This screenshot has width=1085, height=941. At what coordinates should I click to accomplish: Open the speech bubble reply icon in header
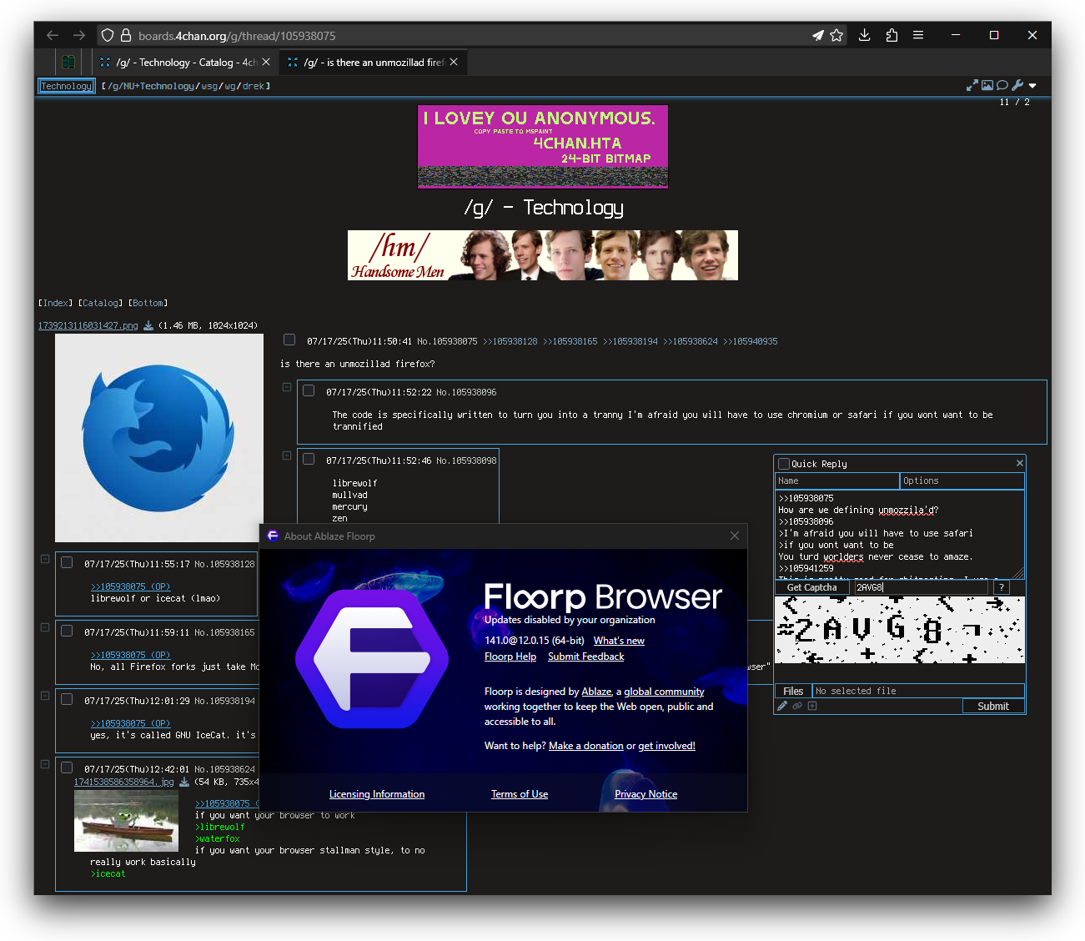point(1002,85)
